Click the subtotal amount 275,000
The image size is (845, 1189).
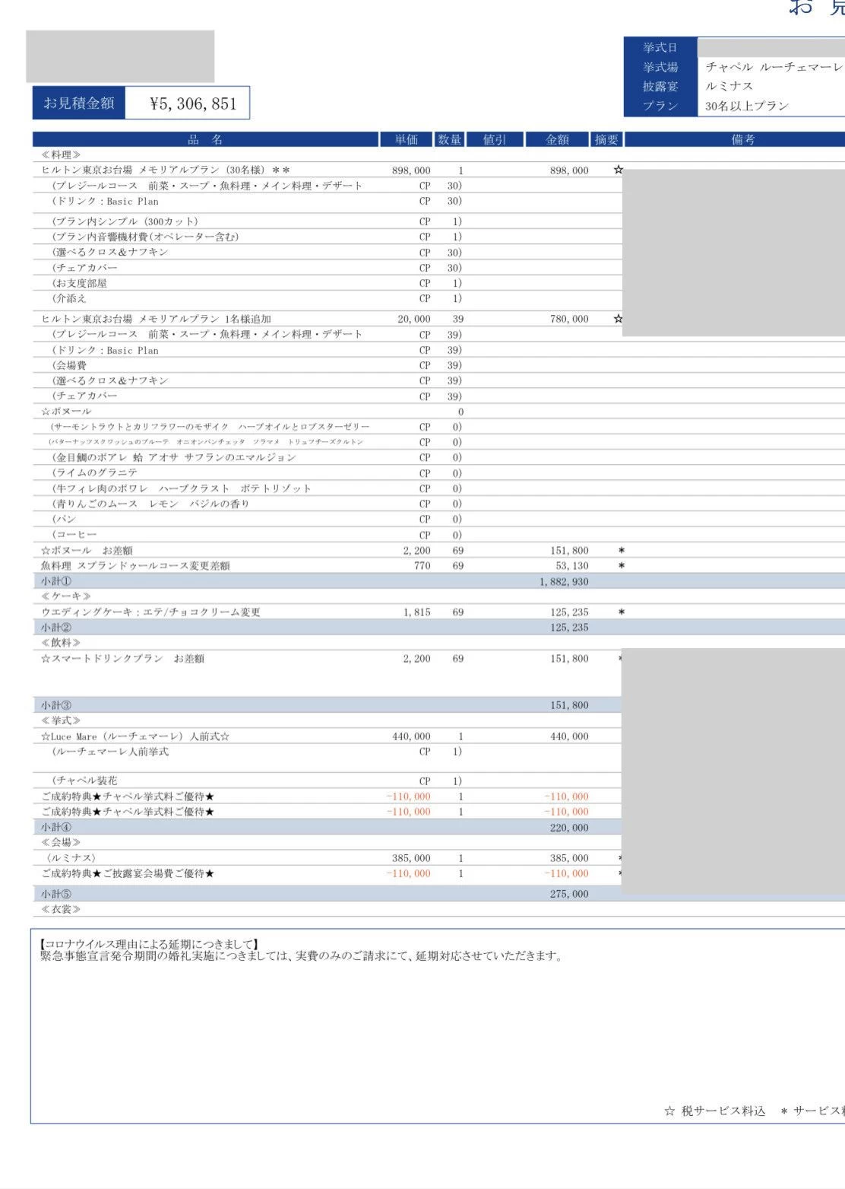tap(569, 894)
